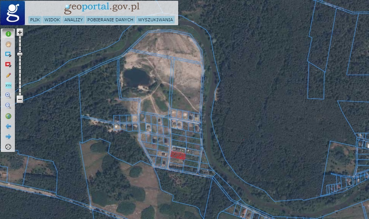Viewport: 369px width, 219px height.
Task: Select the magnifier zoom-out tool
Action: pos(8,106)
